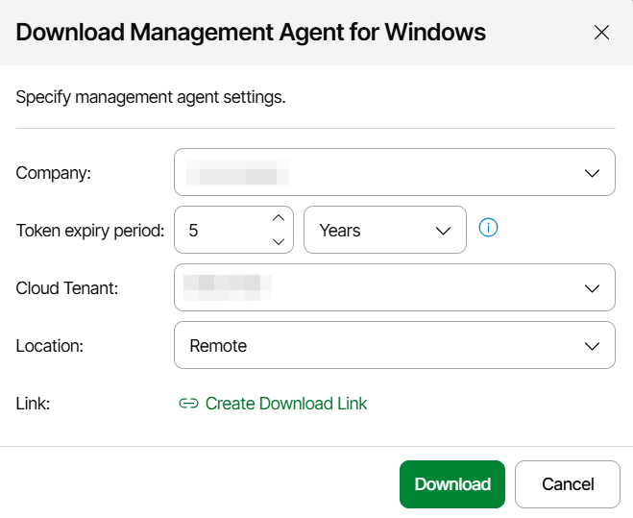Click the Cloud Tenant label
633x518 pixels.
[67, 288]
